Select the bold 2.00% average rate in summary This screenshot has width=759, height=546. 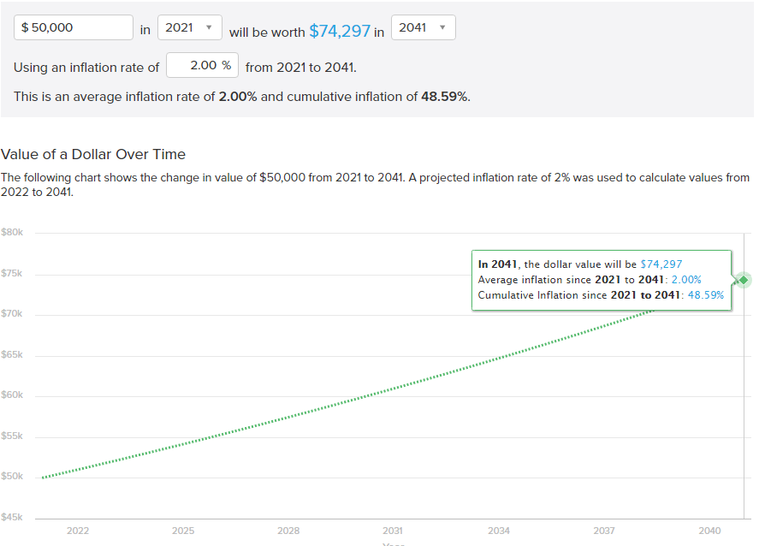coord(238,97)
